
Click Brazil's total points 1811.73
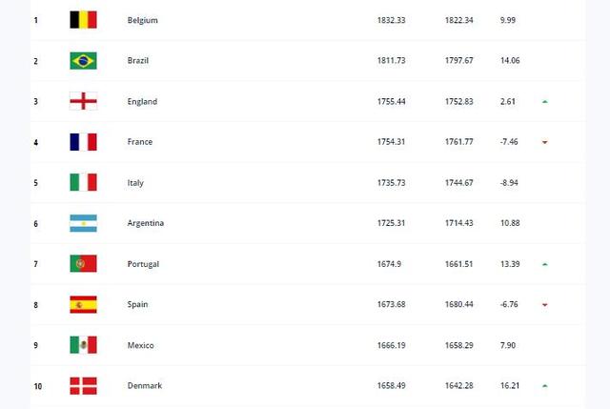coord(392,61)
